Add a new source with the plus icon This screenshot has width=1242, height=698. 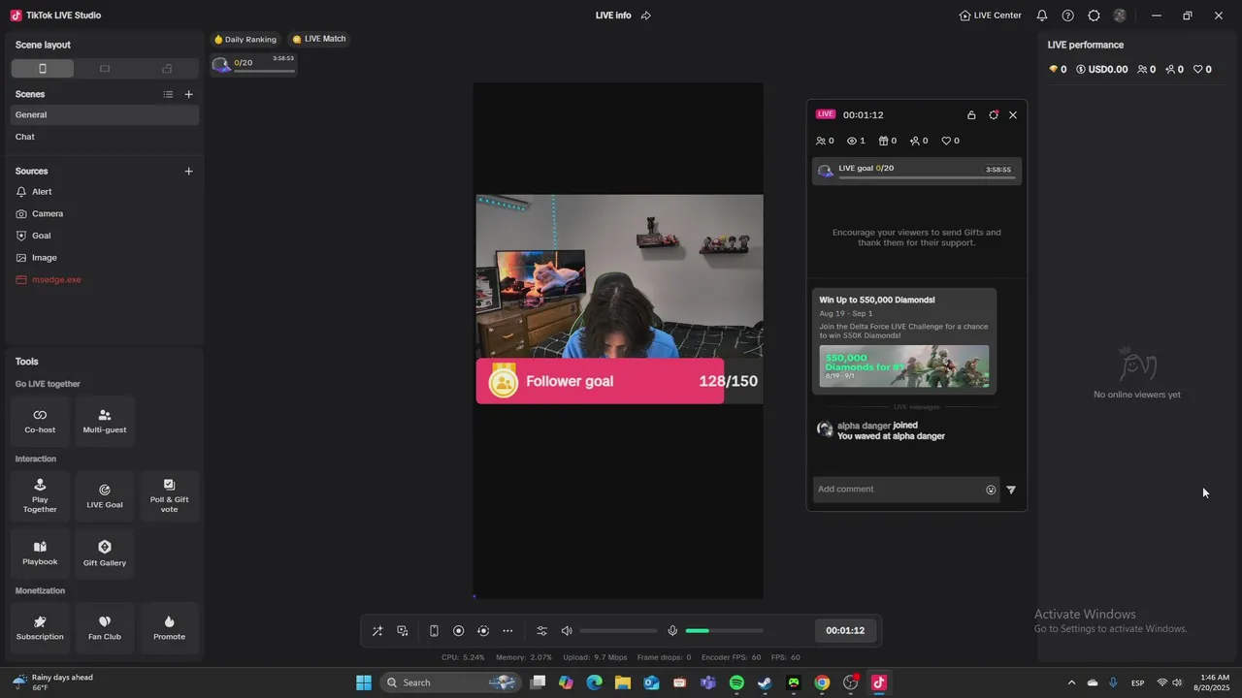188,172
